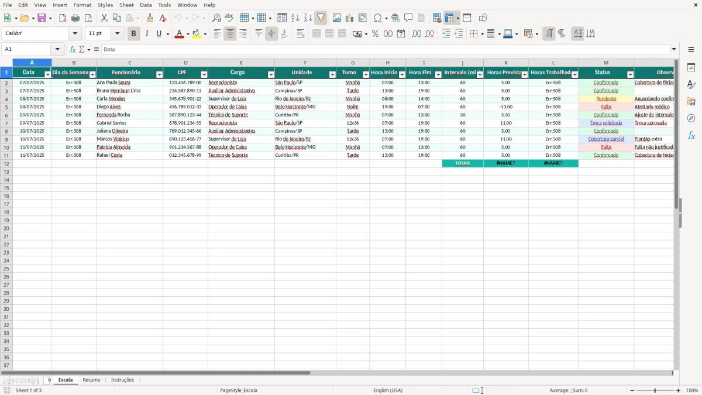
Task: Click the formula input line
Action: tap(385, 49)
